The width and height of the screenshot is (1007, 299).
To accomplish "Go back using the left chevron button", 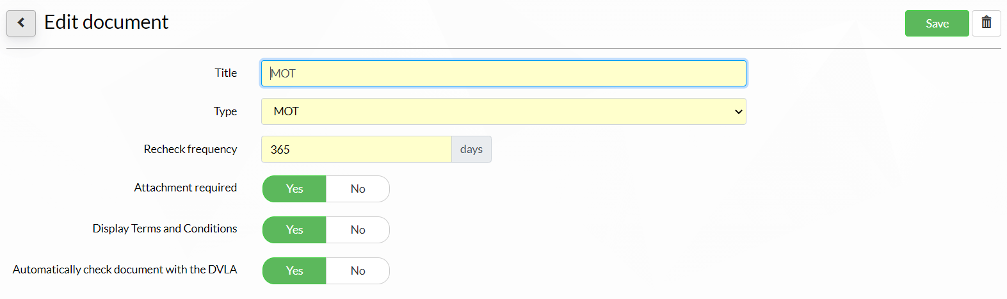I will tap(21, 23).
